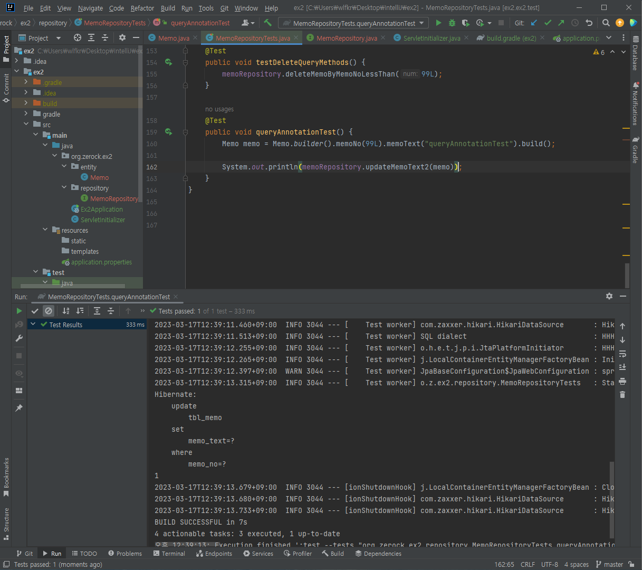Screen dimensions: 642x570
Task: Toggle Show Passed tests checkmark
Action: point(35,311)
